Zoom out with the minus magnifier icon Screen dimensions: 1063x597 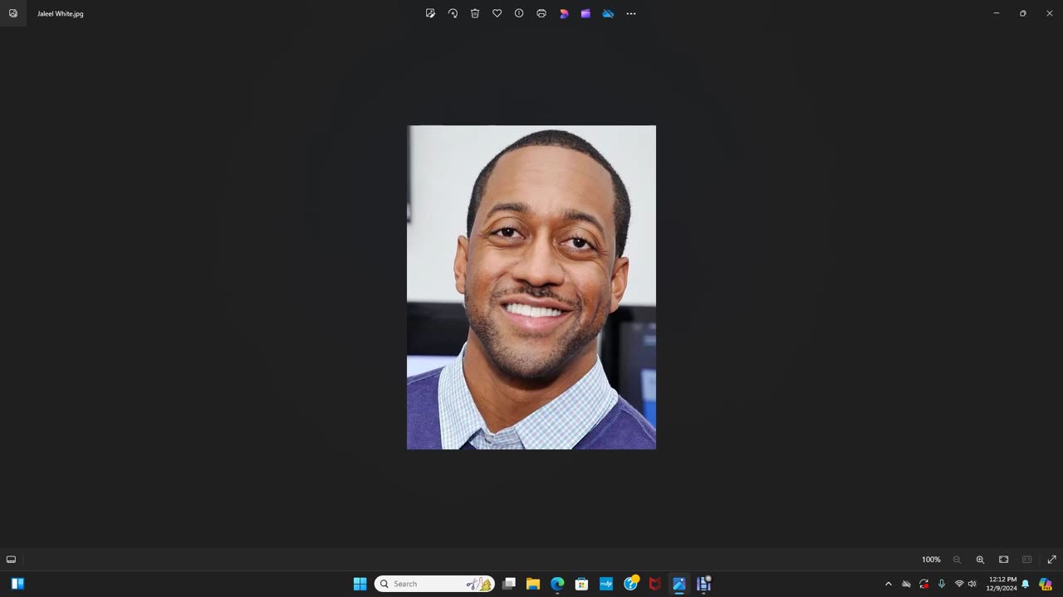pos(957,560)
